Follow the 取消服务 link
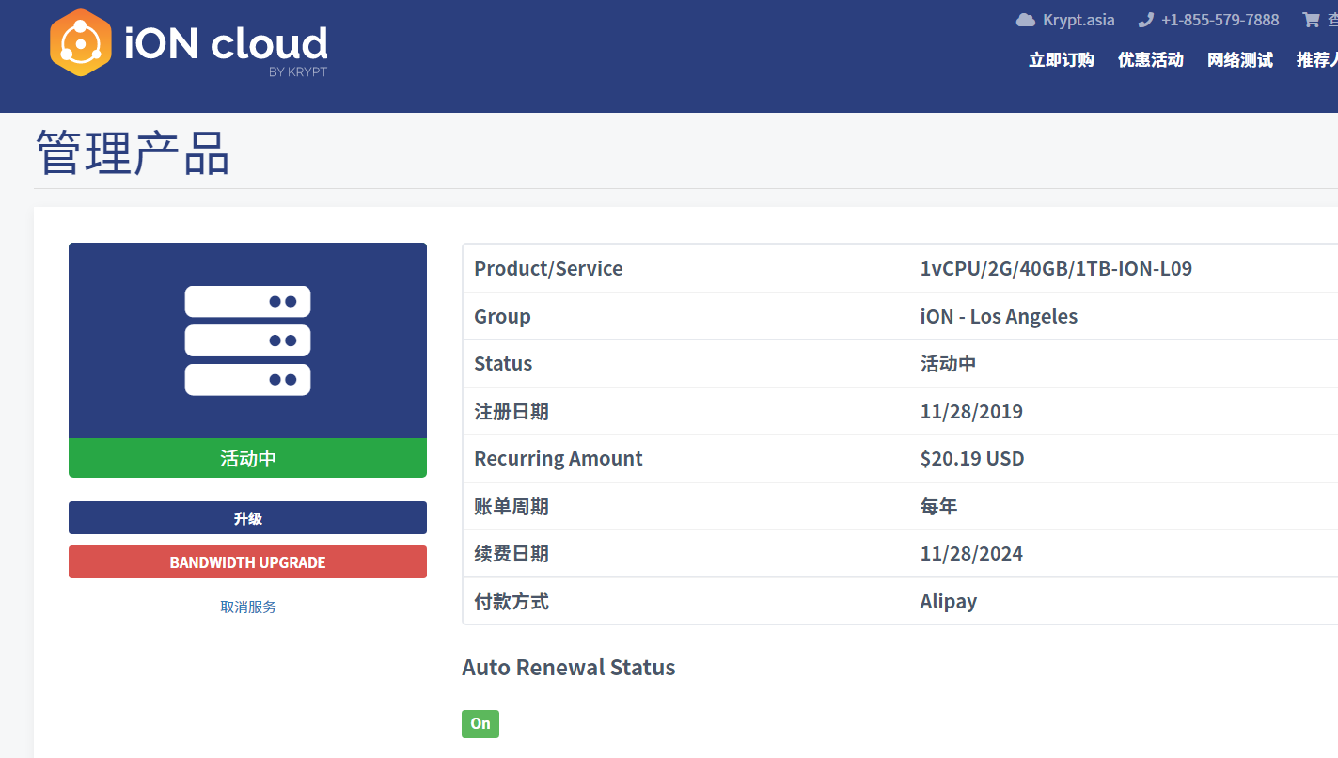The height and width of the screenshot is (758, 1338). [x=248, y=607]
